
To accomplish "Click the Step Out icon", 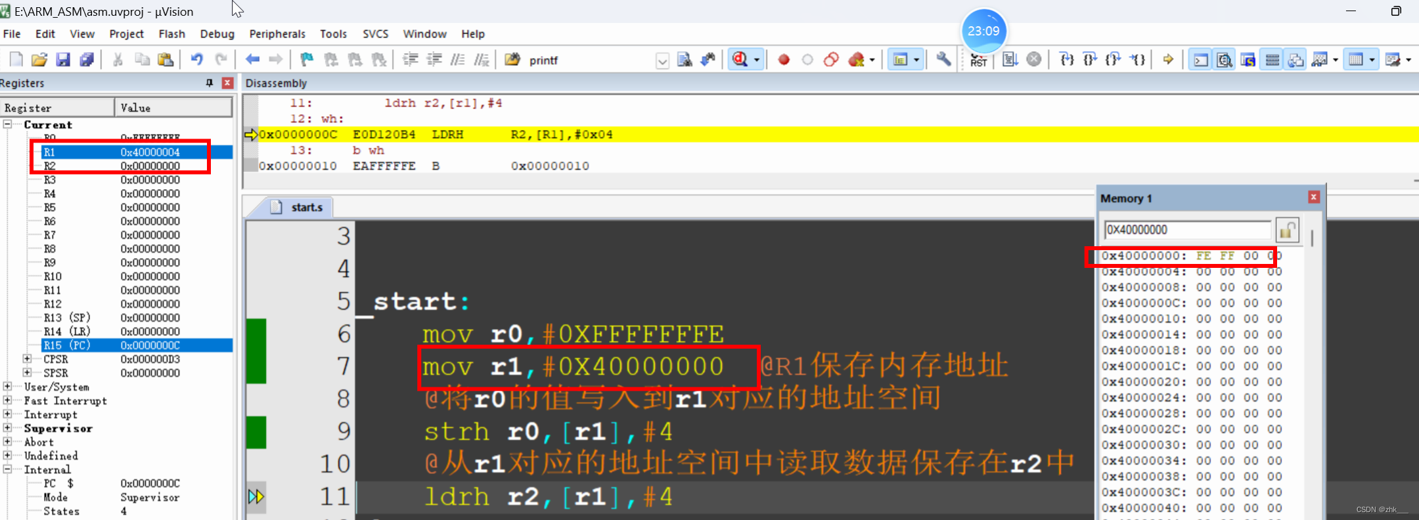I will pyautogui.click(x=1114, y=60).
